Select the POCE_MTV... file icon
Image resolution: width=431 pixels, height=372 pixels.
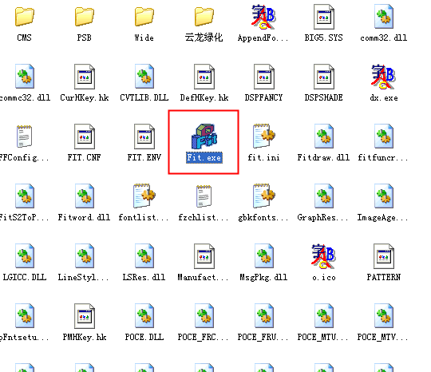click(384, 316)
